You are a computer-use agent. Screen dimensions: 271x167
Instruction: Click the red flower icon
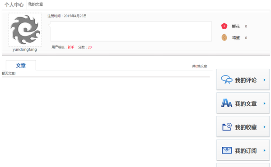224,26
